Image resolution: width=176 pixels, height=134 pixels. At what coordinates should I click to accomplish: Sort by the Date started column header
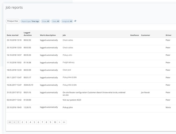[13, 35]
